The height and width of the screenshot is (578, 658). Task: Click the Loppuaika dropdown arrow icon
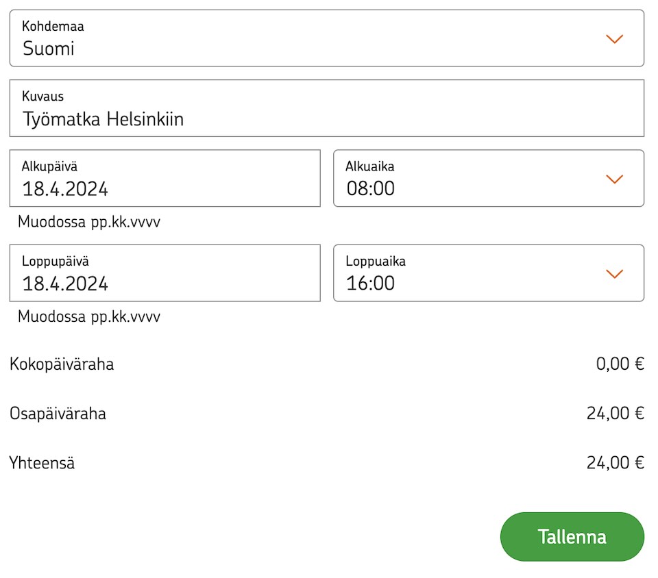click(614, 273)
